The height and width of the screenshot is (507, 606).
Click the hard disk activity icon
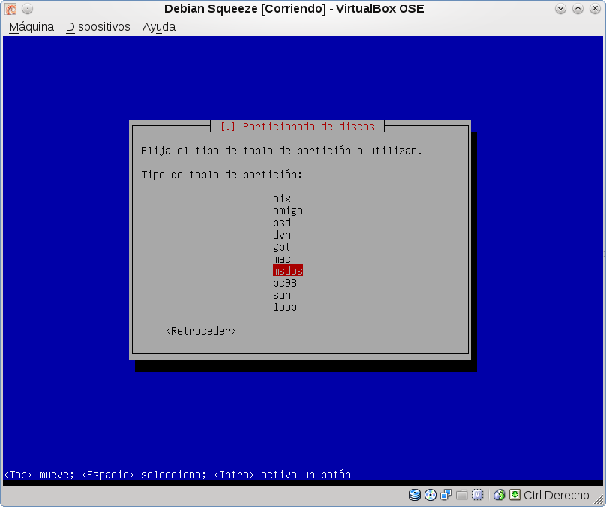(415, 495)
